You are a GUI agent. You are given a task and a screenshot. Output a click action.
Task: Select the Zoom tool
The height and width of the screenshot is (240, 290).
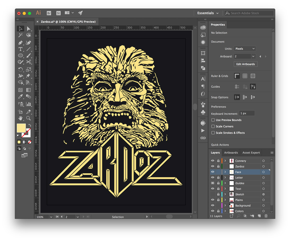point(28,118)
